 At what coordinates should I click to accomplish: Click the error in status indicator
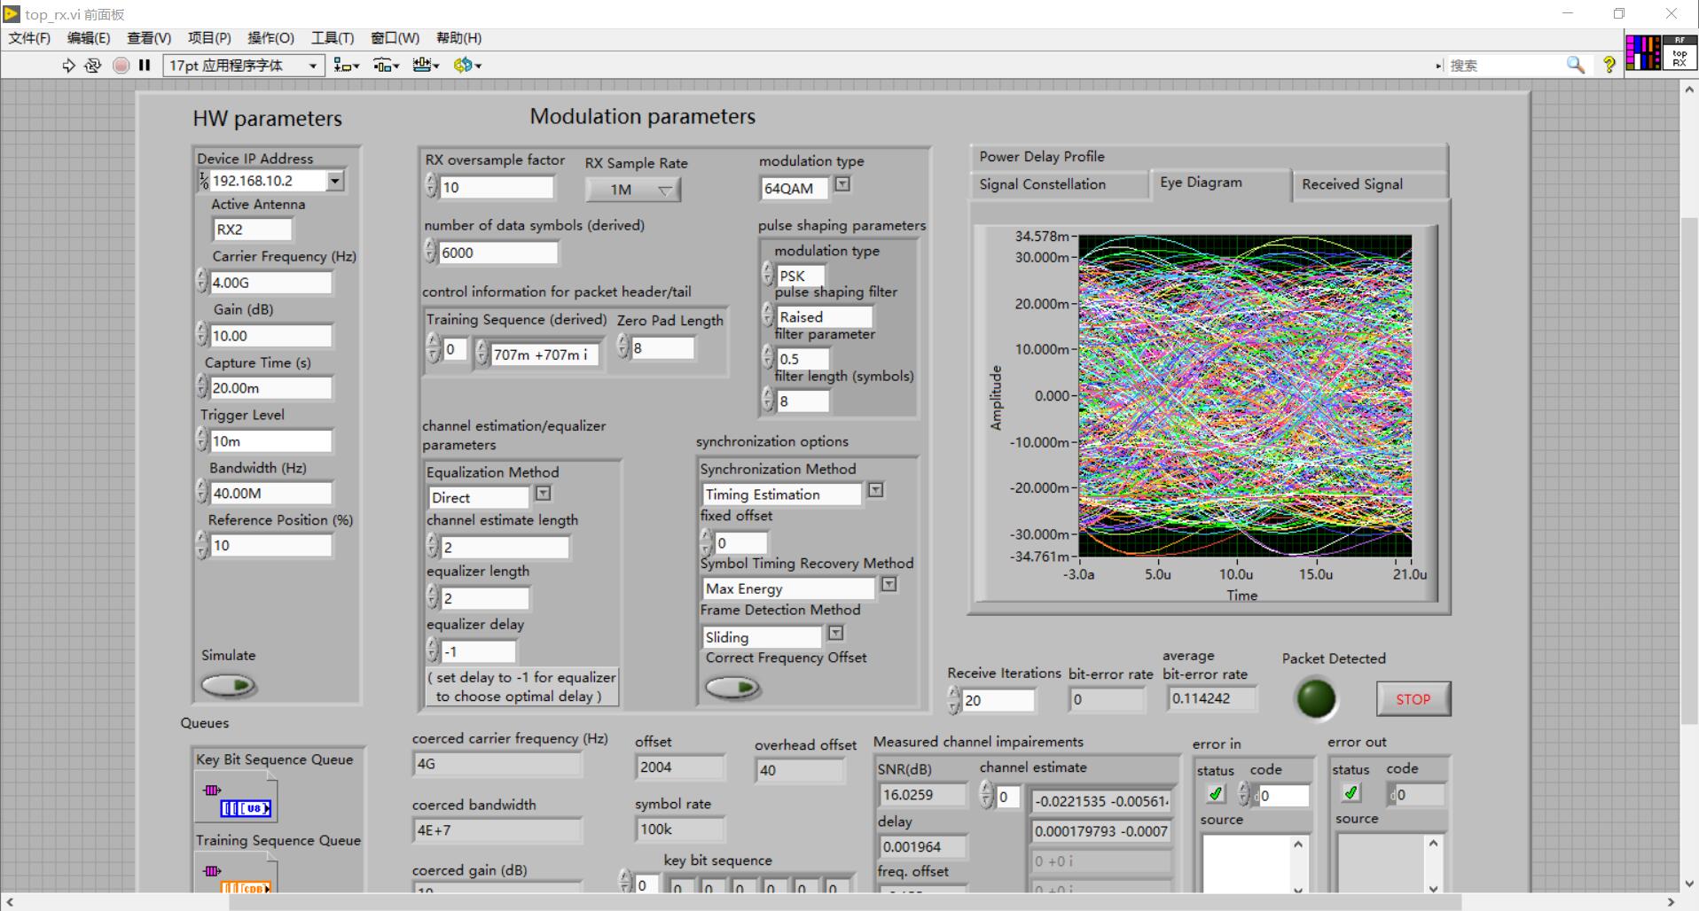[x=1216, y=794]
